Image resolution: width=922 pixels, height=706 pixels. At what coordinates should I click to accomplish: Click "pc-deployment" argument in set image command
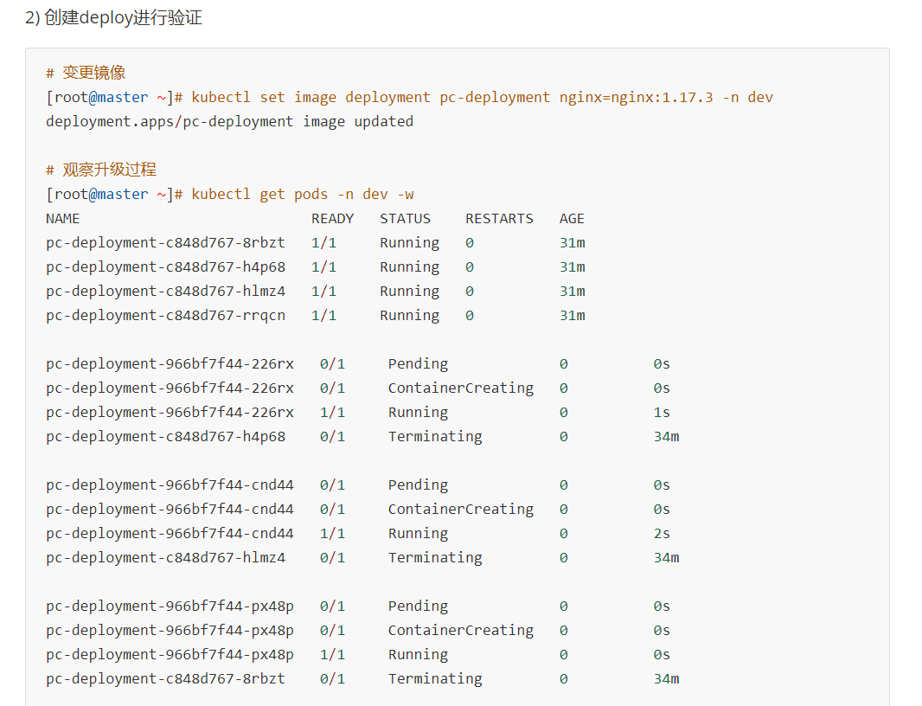pyautogui.click(x=495, y=97)
